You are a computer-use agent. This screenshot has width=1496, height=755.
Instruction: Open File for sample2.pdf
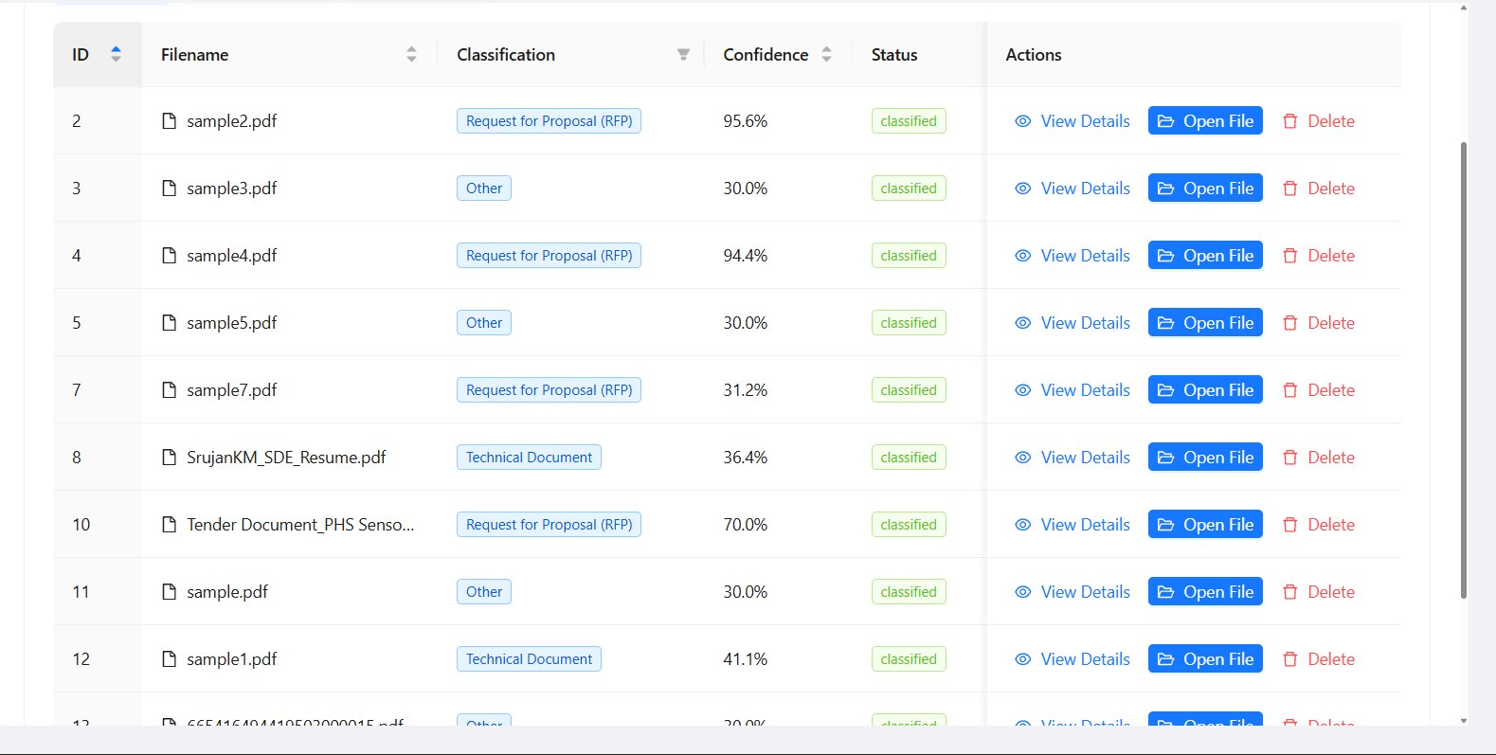click(x=1205, y=120)
